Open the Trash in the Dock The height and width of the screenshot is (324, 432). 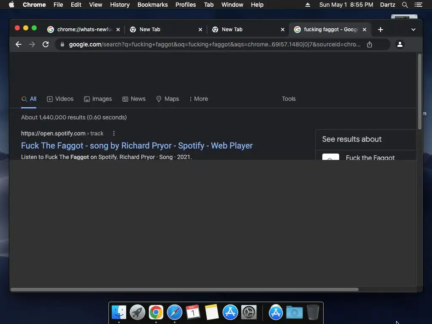coord(313,312)
